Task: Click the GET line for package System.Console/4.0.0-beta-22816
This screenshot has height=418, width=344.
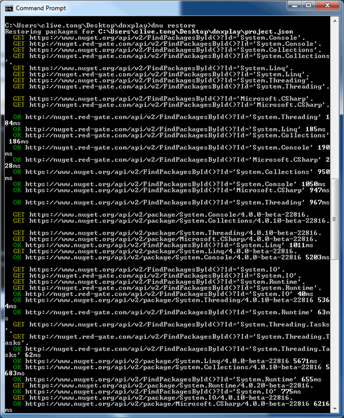Action: (x=161, y=215)
